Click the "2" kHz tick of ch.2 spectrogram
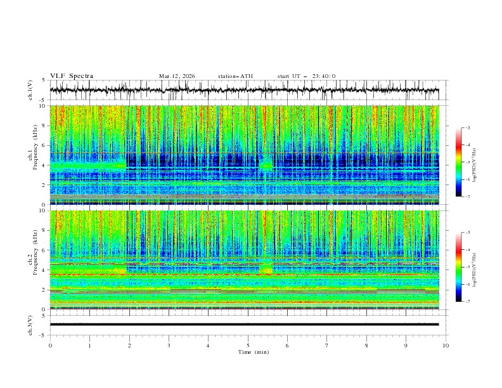 click(44, 290)
